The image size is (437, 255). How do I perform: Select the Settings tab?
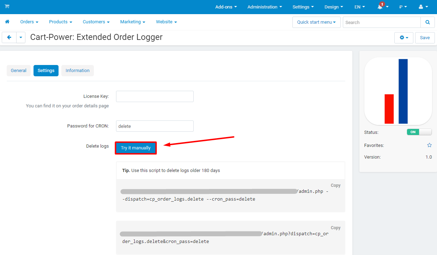46,71
